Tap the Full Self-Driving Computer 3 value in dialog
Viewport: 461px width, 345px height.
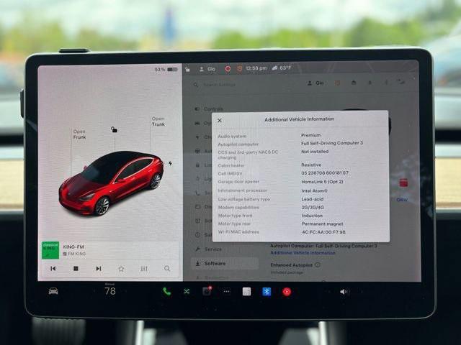click(x=332, y=143)
